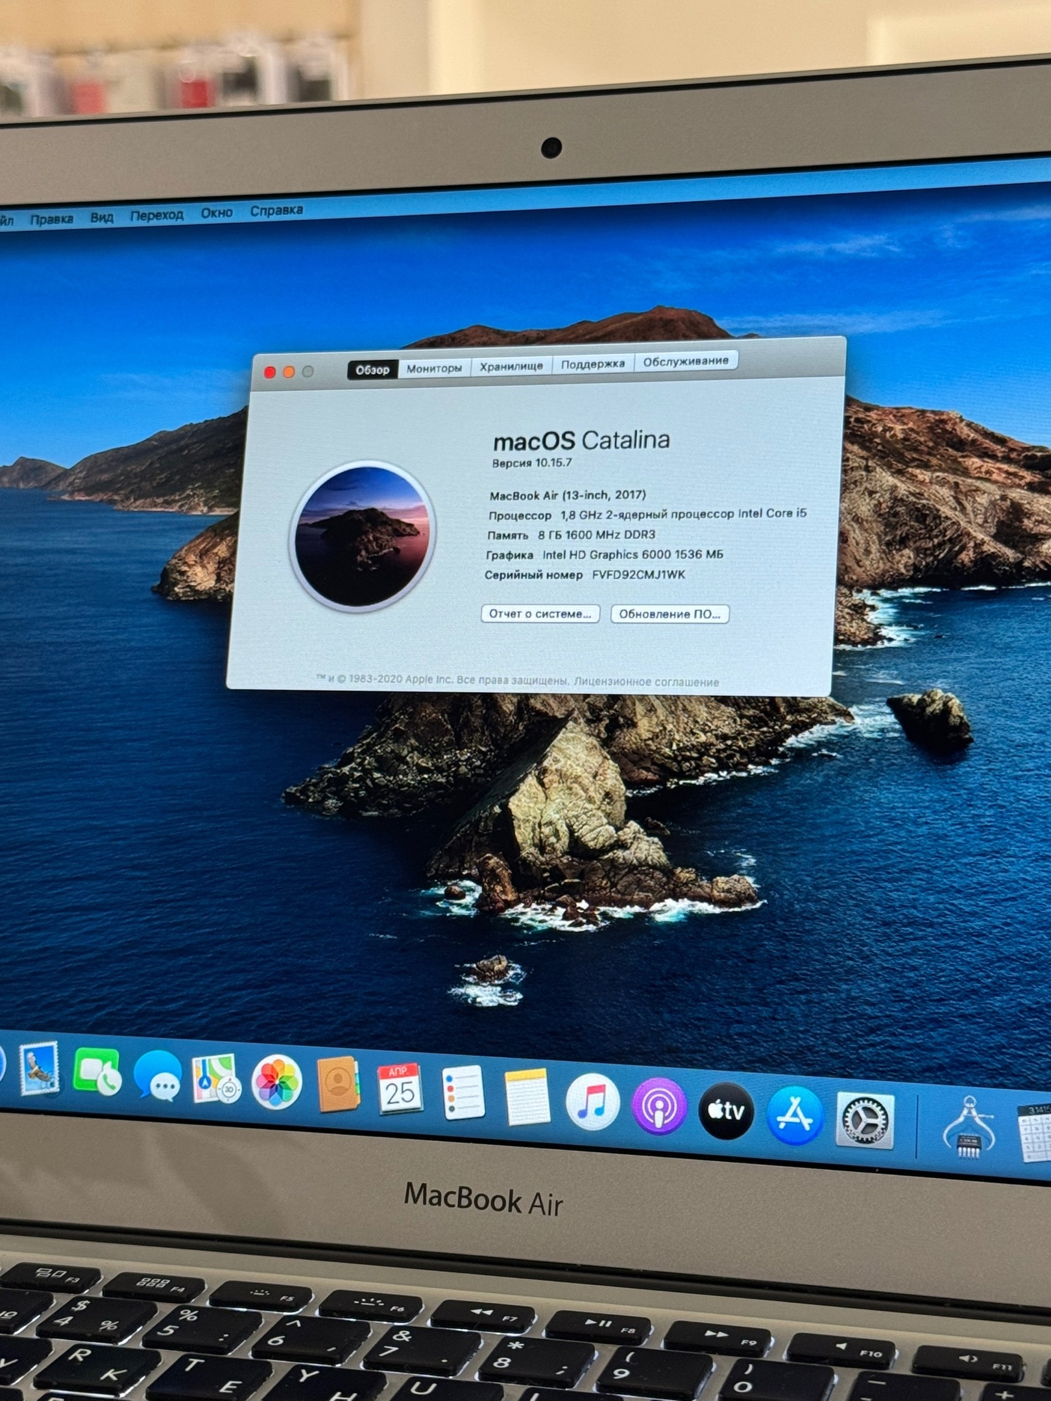Switch to the Поддержка tab

pyautogui.click(x=593, y=364)
